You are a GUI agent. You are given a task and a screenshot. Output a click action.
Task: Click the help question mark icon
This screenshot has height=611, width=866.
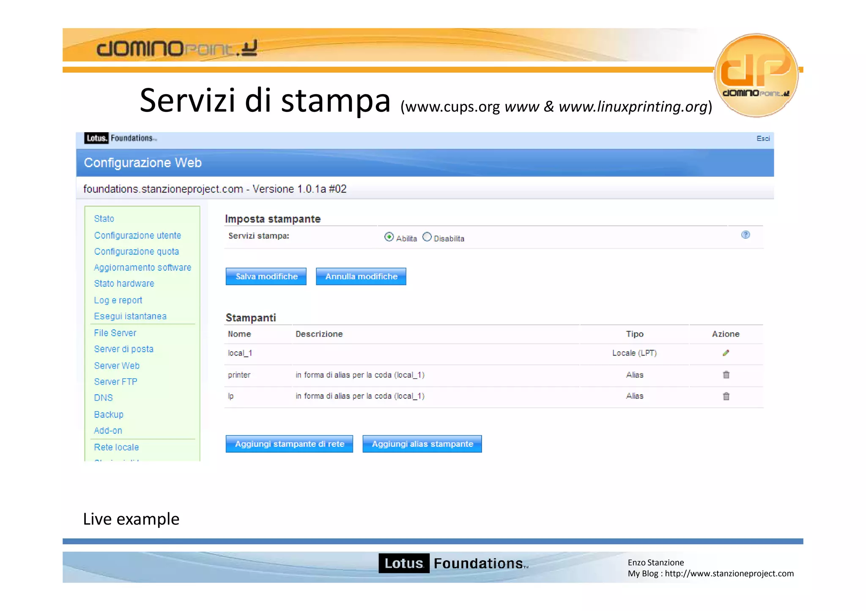click(745, 235)
